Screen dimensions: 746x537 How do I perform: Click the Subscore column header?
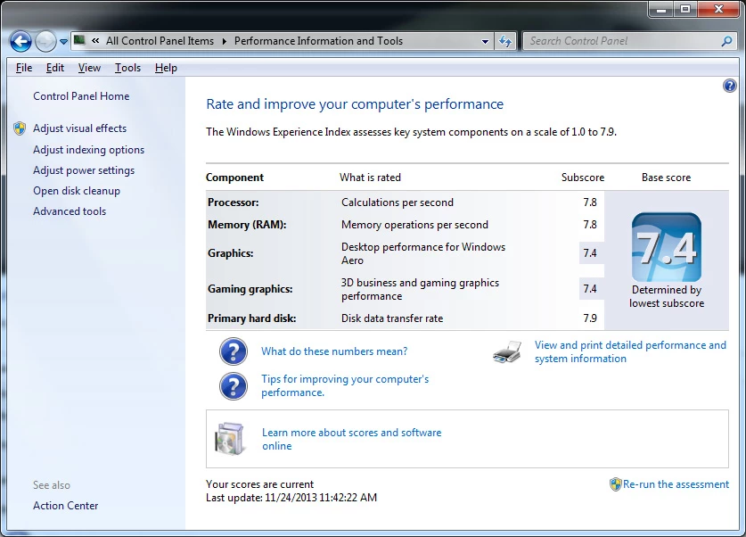pos(583,178)
